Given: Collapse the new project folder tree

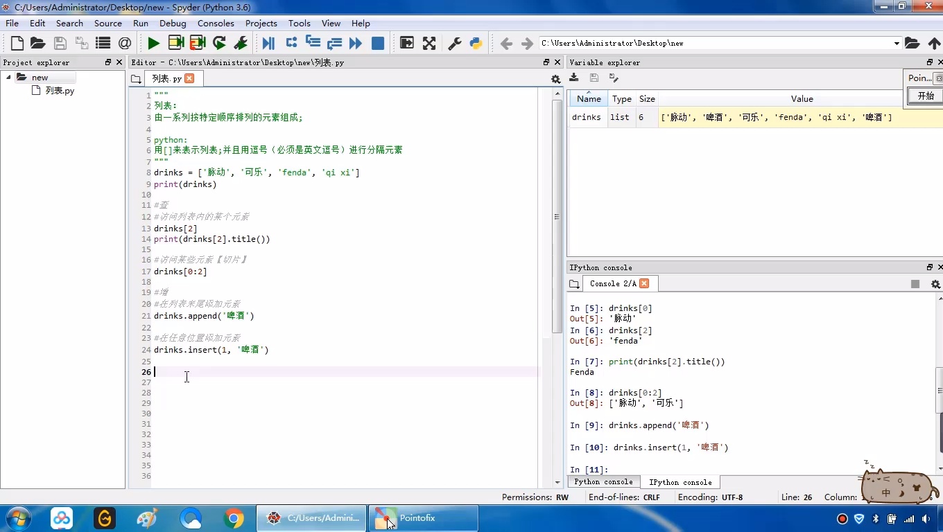Looking at the screenshot, I should [x=8, y=78].
